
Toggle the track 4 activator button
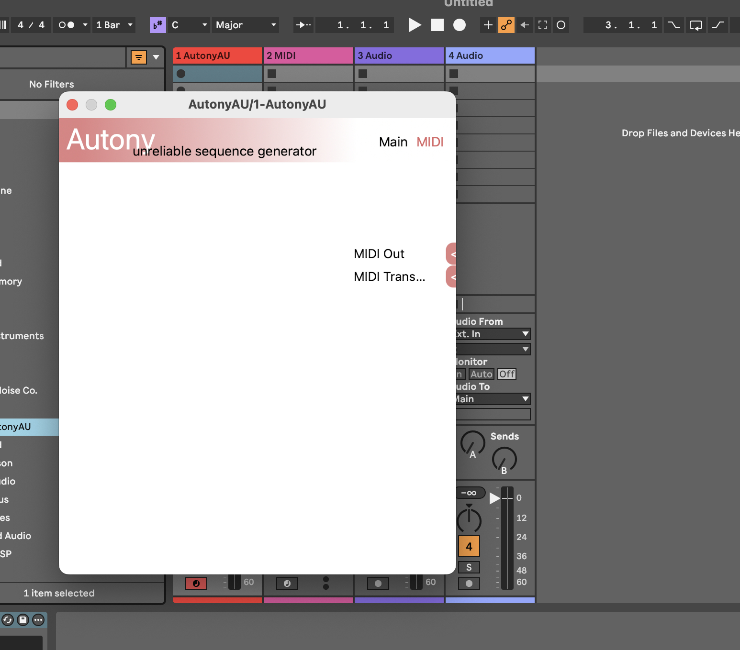click(x=469, y=547)
